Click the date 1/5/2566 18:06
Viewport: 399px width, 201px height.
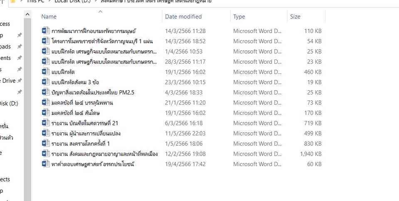(184, 144)
